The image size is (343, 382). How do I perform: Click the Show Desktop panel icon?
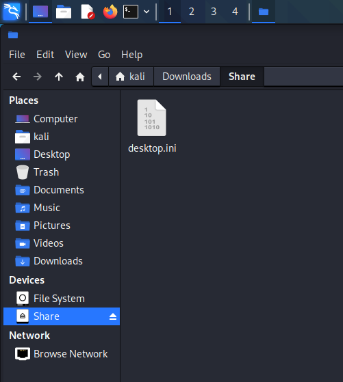[x=40, y=12]
